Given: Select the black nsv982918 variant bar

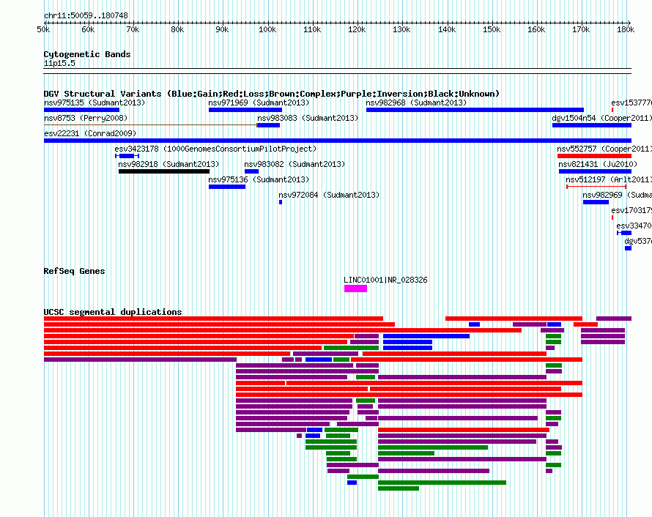Looking at the screenshot, I should (163, 171).
